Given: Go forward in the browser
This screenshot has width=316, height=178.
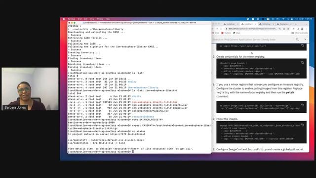Looking at the screenshot, I should pos(217,29).
